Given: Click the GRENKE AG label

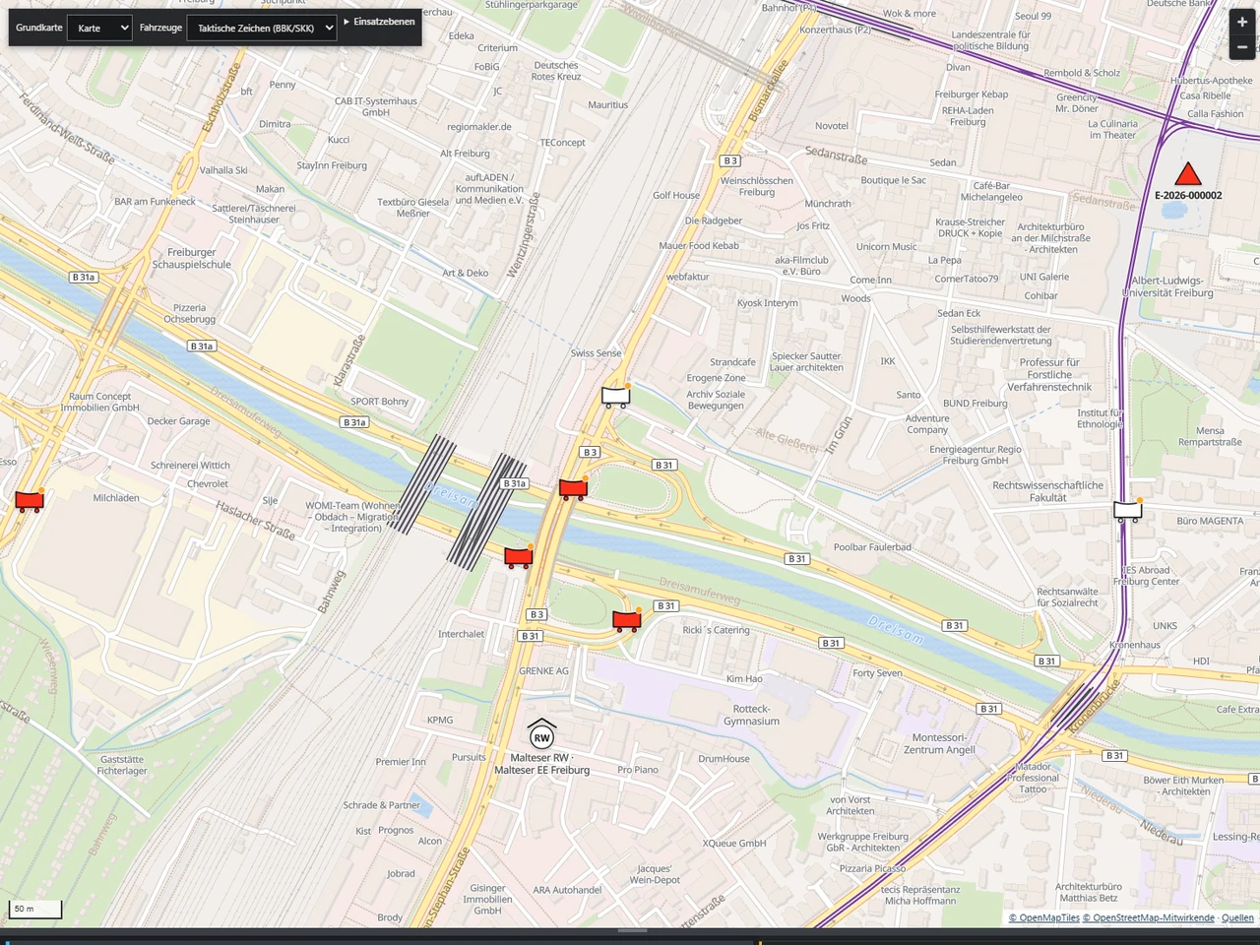Looking at the screenshot, I should click(x=543, y=671).
